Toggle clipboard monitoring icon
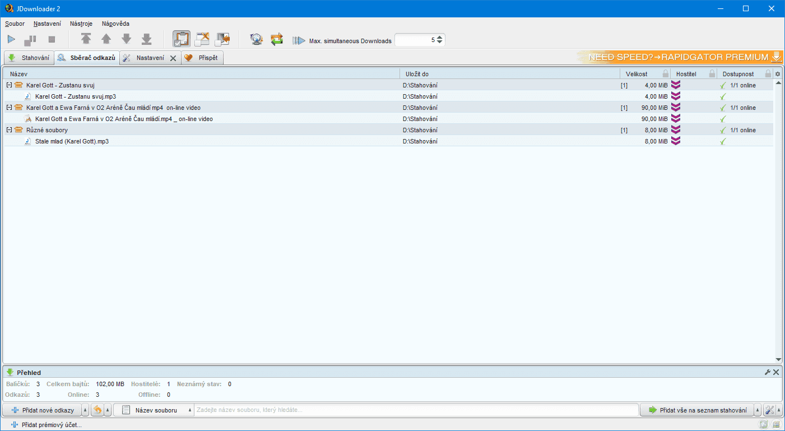Image resolution: width=785 pixels, height=431 pixels. (x=182, y=39)
